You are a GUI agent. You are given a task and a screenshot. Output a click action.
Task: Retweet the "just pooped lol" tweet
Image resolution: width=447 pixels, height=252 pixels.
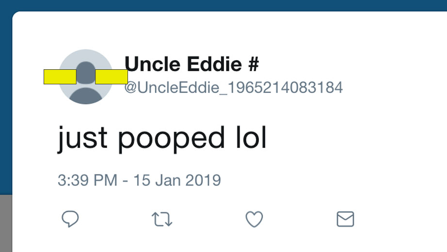point(162,220)
